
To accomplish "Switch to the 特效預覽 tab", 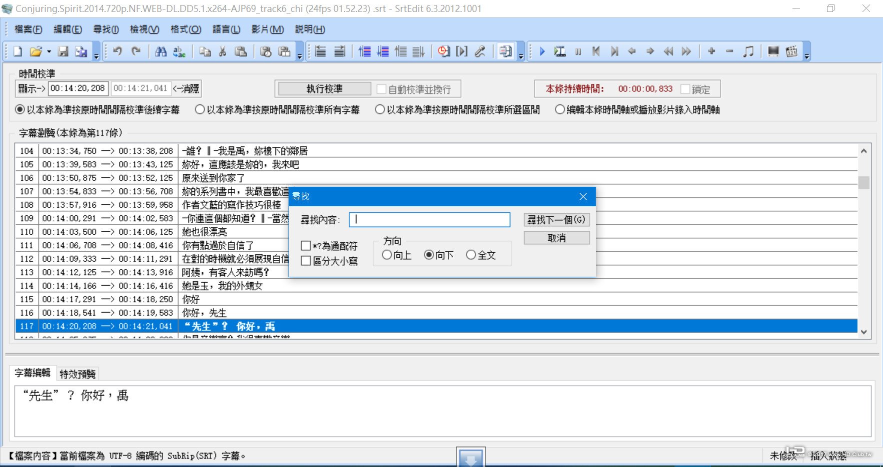I will pos(77,374).
